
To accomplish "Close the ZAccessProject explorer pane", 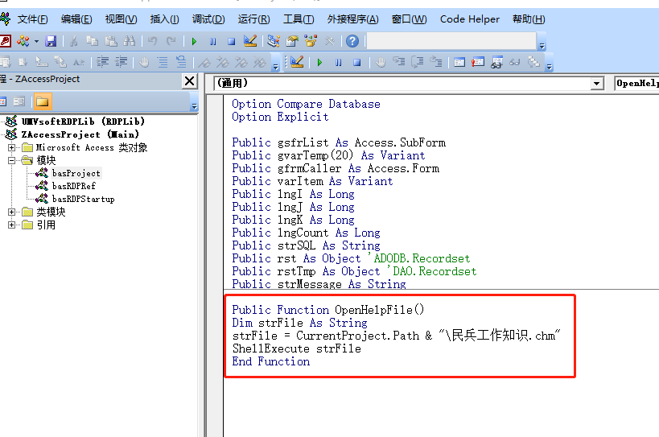I will (190, 80).
